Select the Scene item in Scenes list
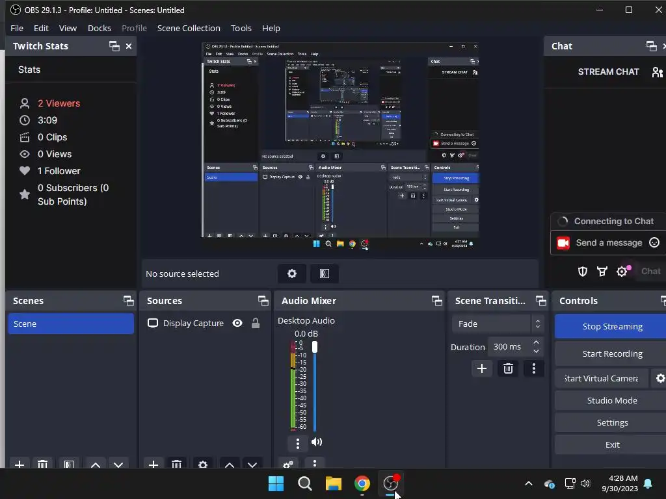The image size is (666, 499). 71,324
